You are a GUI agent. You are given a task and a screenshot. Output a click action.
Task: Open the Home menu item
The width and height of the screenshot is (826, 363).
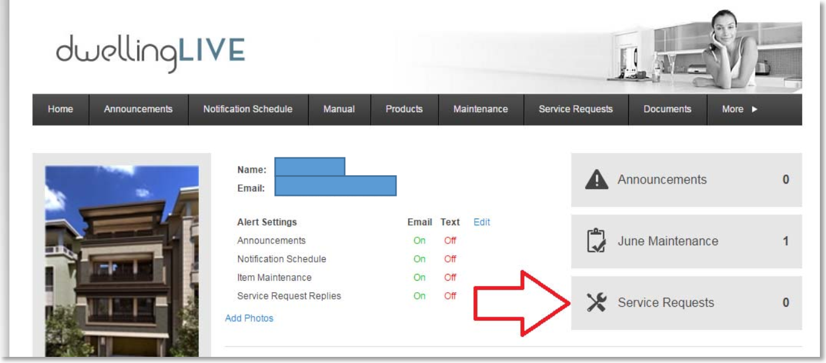coord(60,110)
